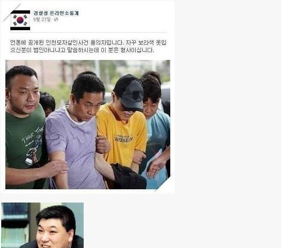Image resolution: width=282 pixels, height=248 pixels.
Task: Open the 9월 27일 post timestamp
Action: (x=42, y=19)
